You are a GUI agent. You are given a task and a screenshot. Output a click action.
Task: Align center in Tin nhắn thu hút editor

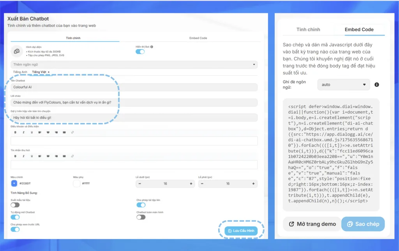click(48, 156)
